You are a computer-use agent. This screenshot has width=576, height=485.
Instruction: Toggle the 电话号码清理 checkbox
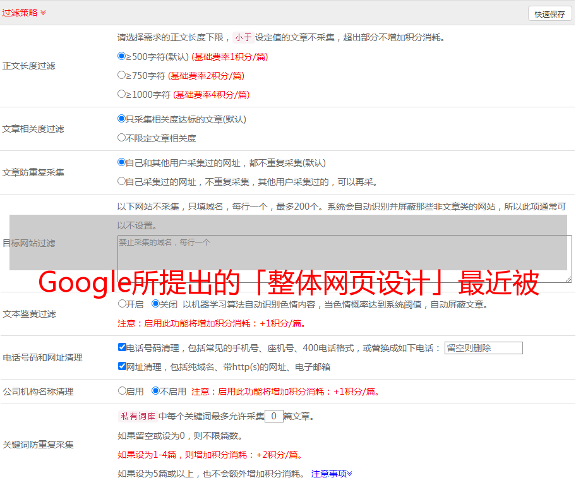click(122, 347)
